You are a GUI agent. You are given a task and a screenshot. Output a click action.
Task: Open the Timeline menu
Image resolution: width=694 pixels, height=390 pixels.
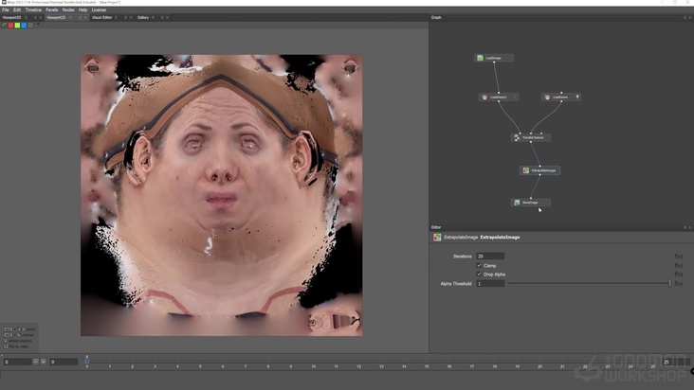pyautogui.click(x=33, y=9)
